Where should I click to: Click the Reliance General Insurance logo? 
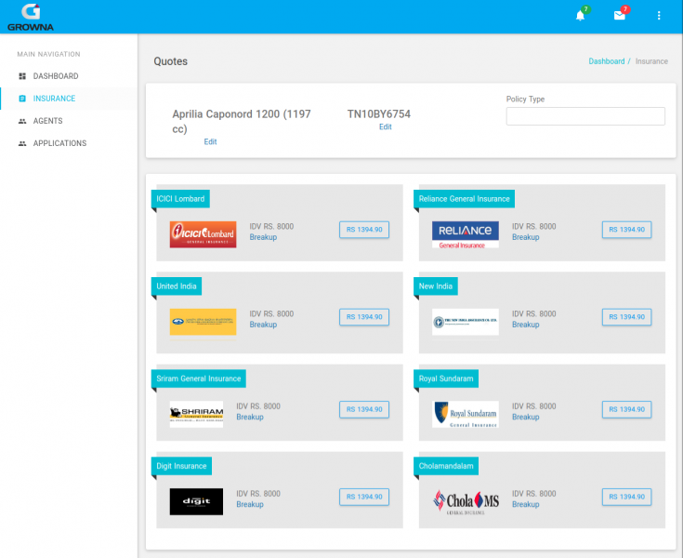[466, 234]
